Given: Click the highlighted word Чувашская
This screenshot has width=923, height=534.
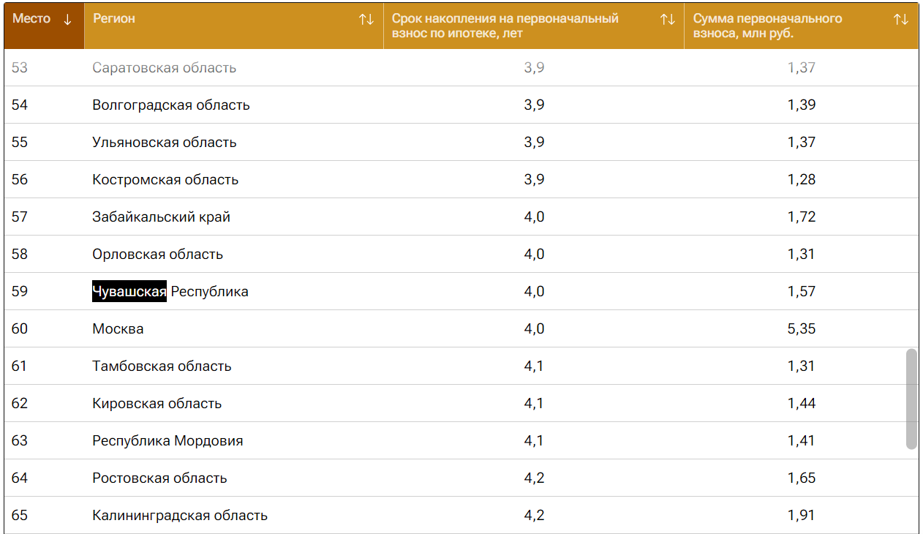Looking at the screenshot, I should click(x=129, y=292).
